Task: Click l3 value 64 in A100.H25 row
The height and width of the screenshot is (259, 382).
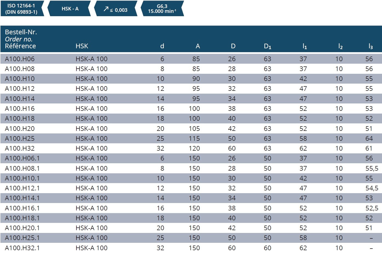Action: [369, 139]
